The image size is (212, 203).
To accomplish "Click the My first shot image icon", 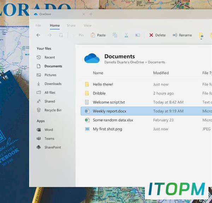I will [x=87, y=129].
